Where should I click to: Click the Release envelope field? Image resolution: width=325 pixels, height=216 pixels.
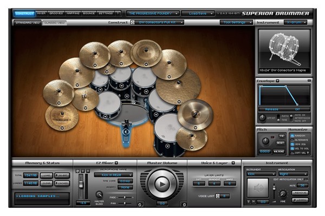pos(272,109)
